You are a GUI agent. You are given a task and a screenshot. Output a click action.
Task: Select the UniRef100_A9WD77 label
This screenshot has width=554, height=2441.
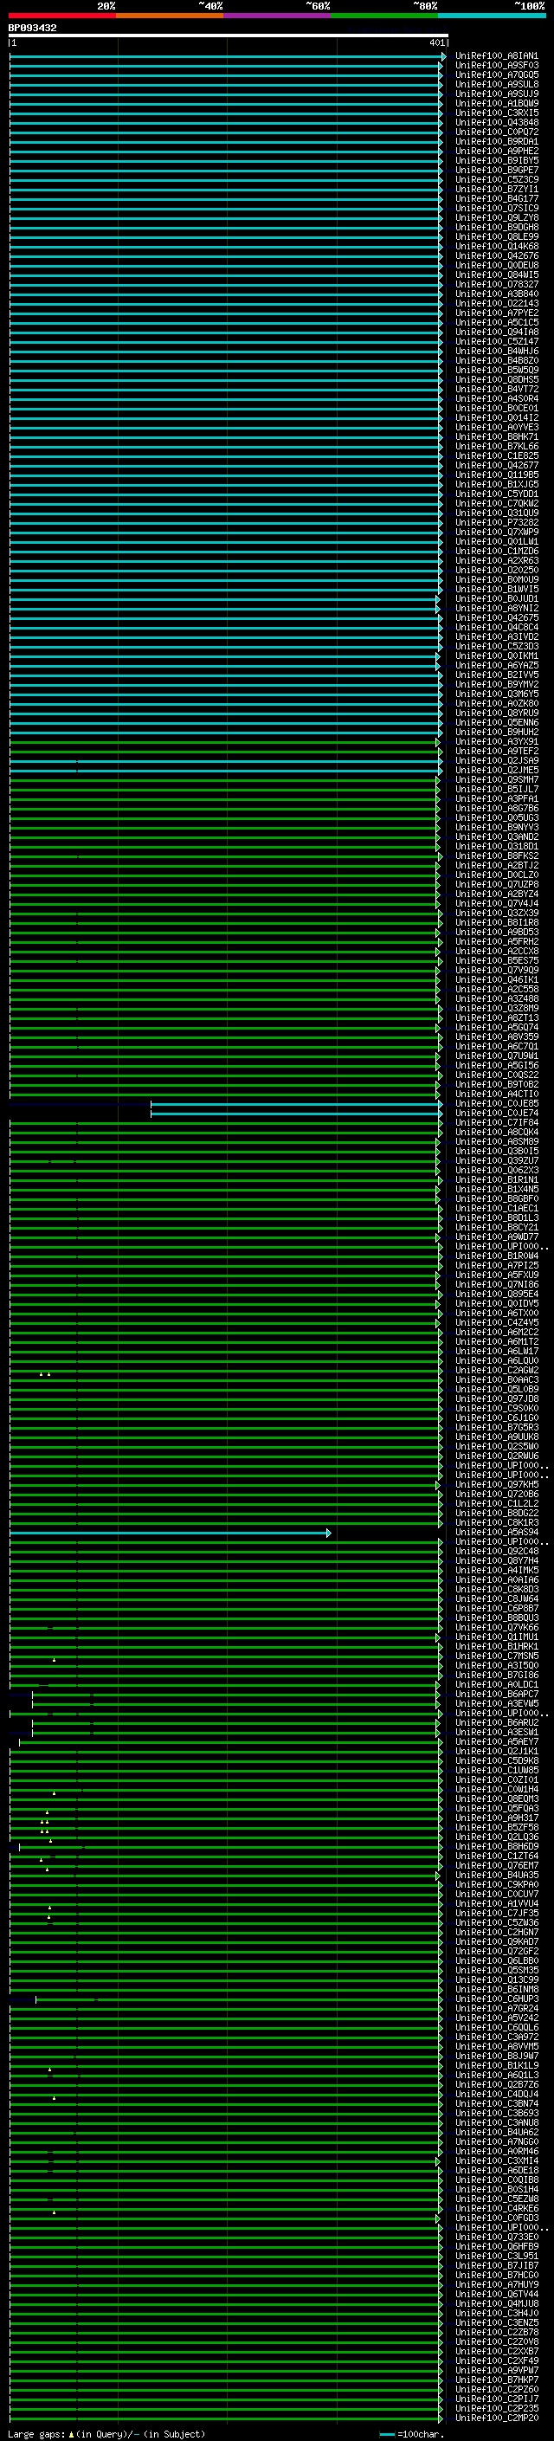coord(496,1237)
